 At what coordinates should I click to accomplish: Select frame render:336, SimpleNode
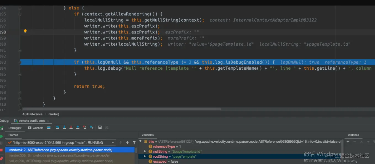(70, 155)
